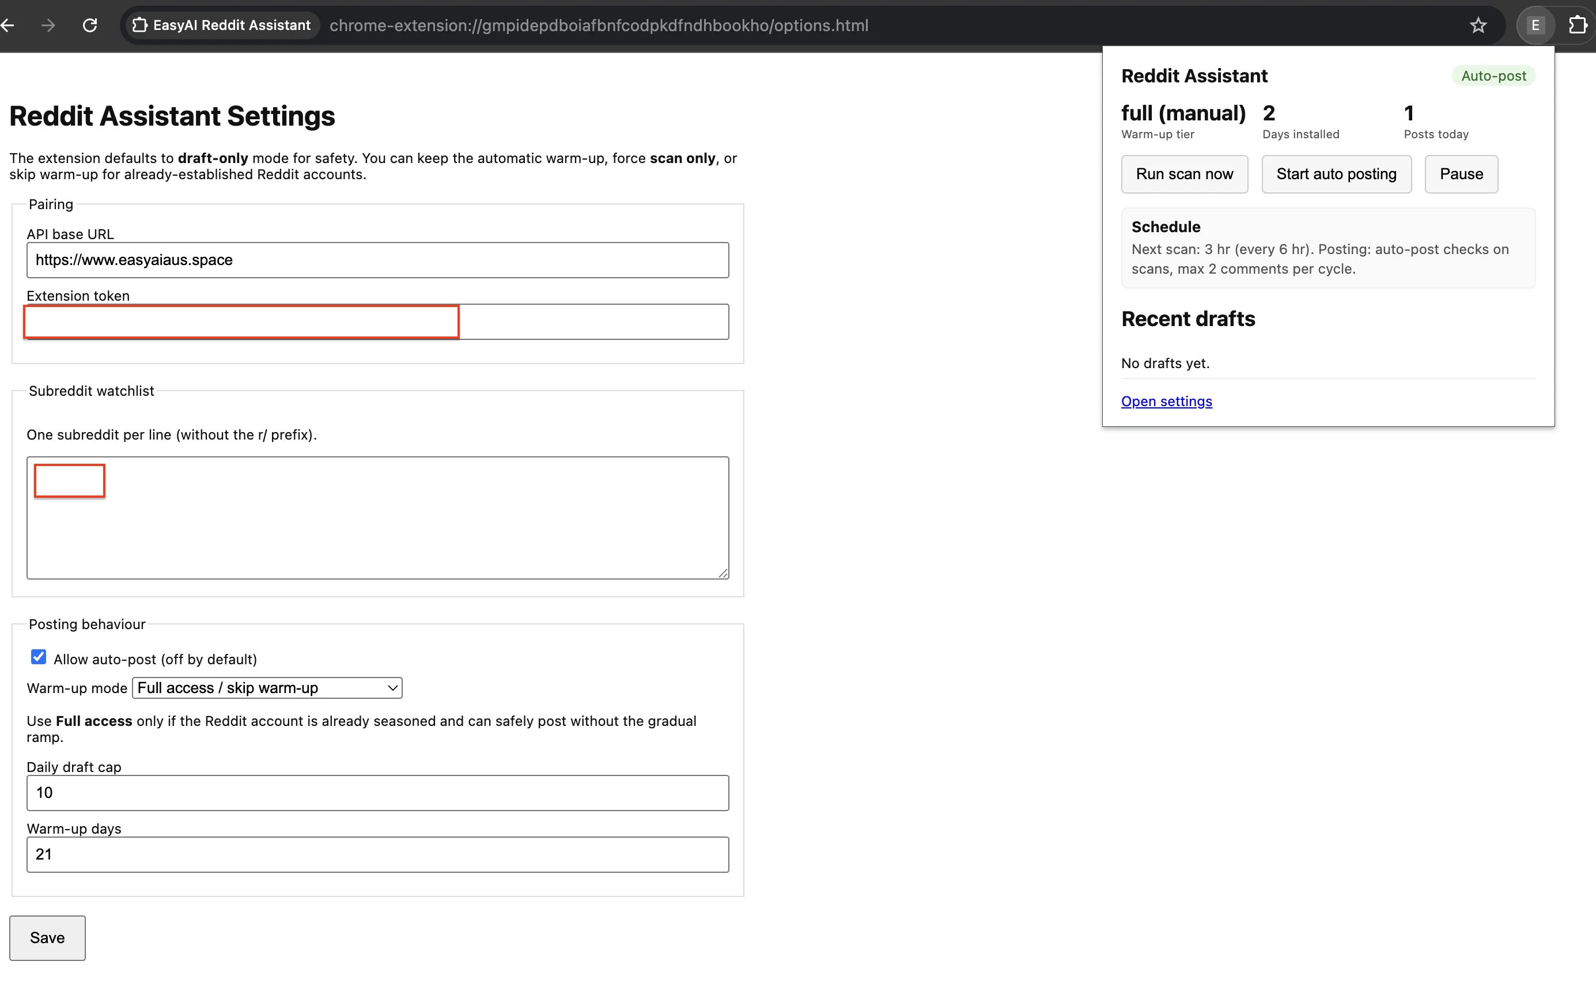This screenshot has width=1596, height=984.
Task: Click the Posts today count '1'
Action: click(1409, 113)
